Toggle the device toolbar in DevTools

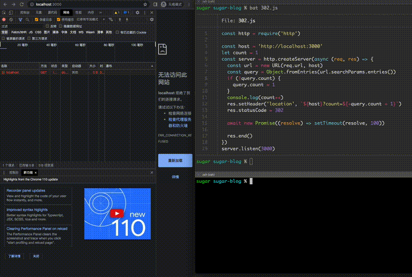click(11, 12)
